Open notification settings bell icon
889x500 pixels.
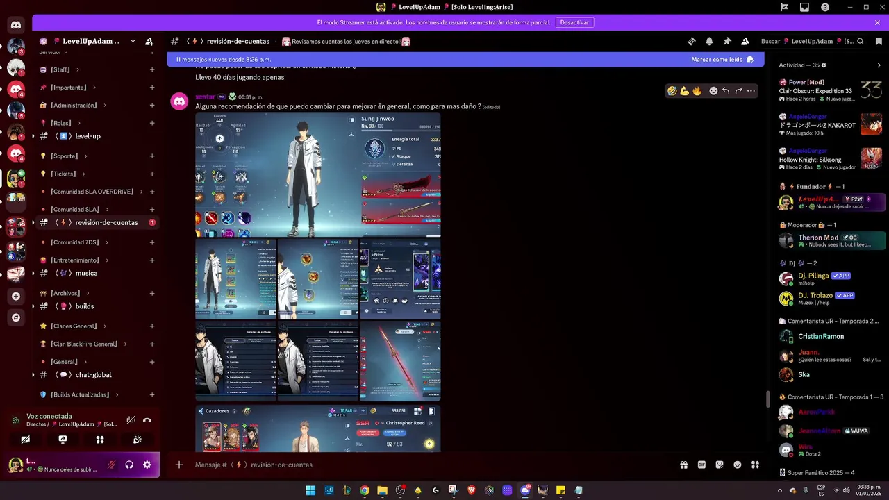point(709,41)
